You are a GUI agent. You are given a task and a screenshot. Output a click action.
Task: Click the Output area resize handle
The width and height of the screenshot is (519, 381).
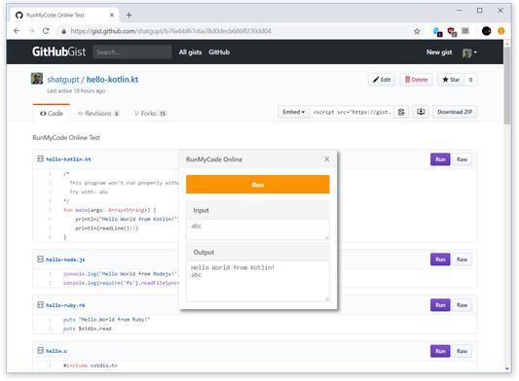pyautogui.click(x=327, y=299)
